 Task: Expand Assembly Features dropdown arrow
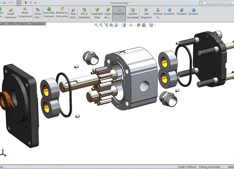[x=49, y=20]
